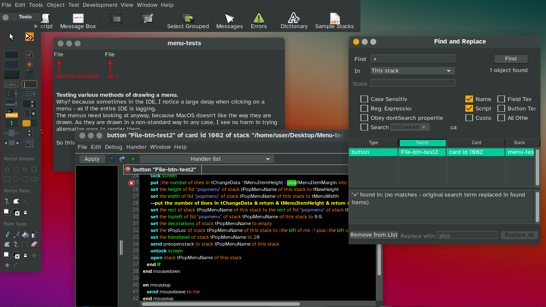546x307 pixels.
Task: Click the redo arrow in script editor
Action: (122, 159)
